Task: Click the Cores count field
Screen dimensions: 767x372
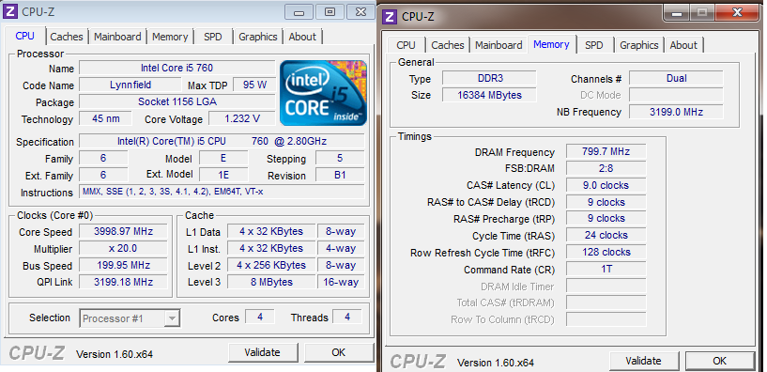Action: (x=260, y=318)
